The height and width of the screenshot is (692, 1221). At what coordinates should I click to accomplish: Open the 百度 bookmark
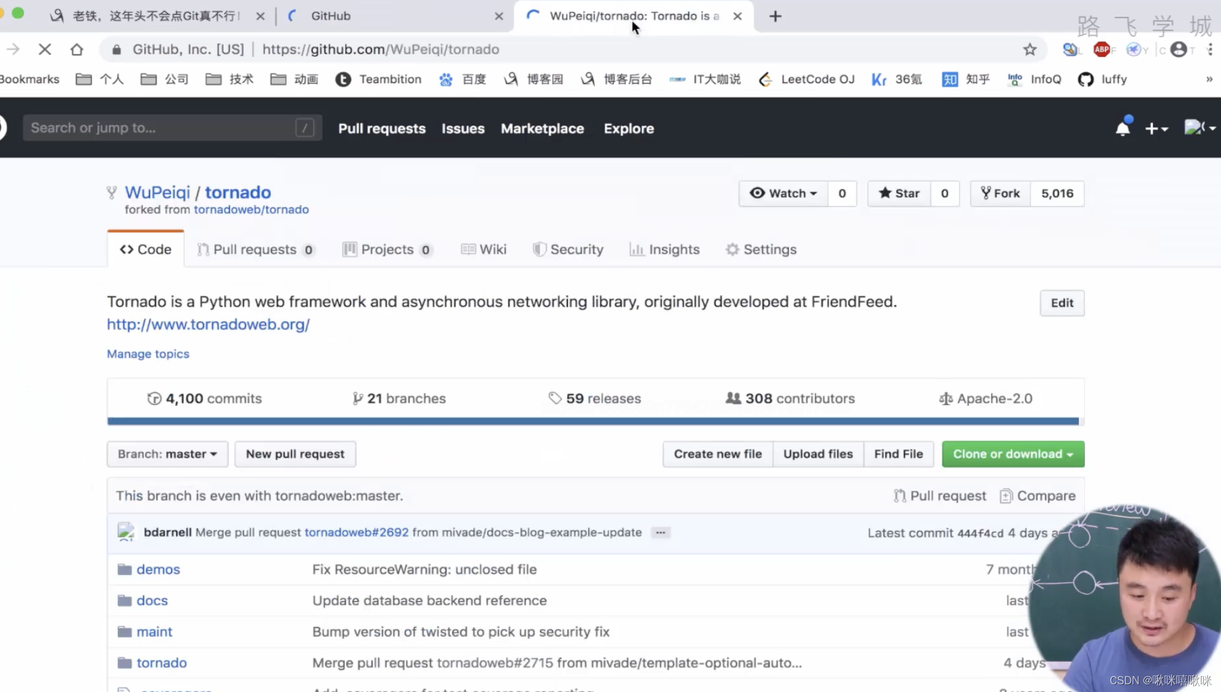coord(462,79)
